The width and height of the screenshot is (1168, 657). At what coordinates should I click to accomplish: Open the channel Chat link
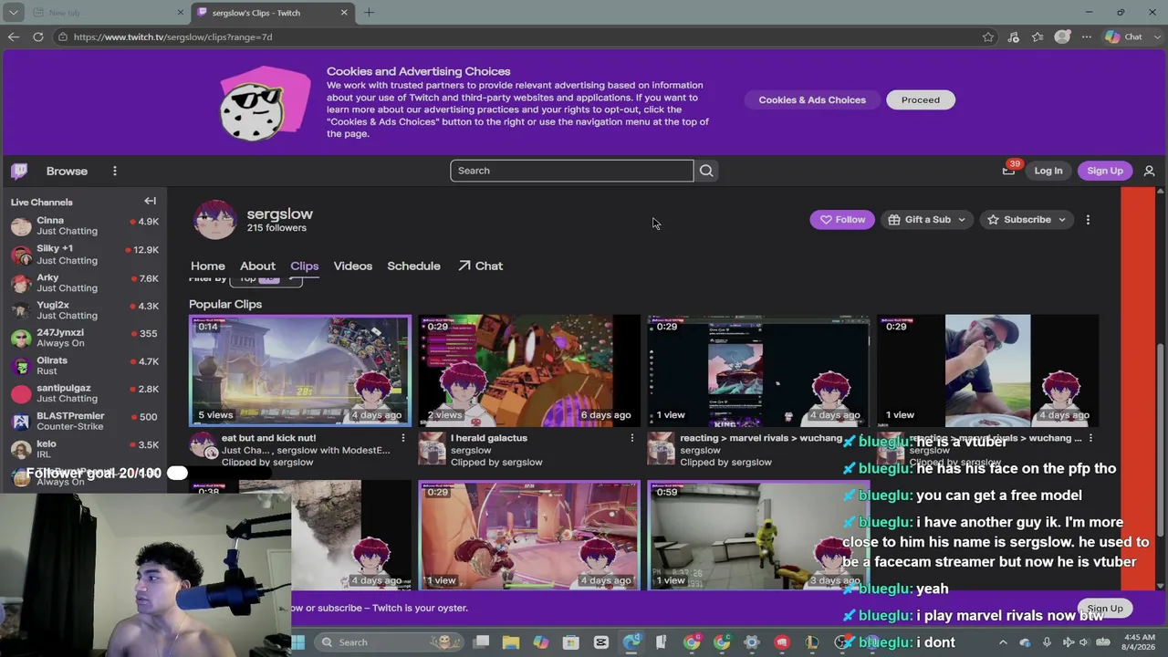tap(481, 266)
